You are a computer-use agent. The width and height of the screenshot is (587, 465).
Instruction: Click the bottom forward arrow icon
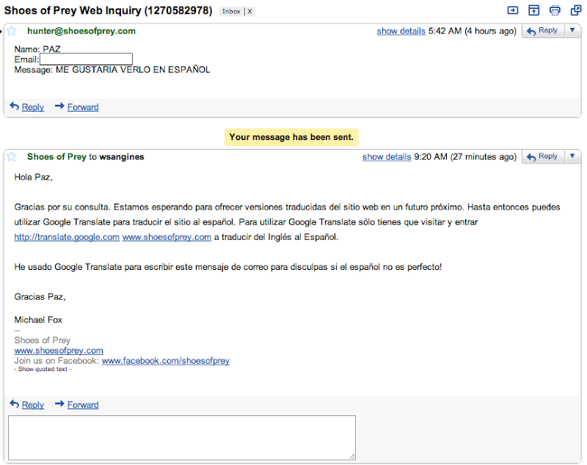pyautogui.click(x=59, y=404)
